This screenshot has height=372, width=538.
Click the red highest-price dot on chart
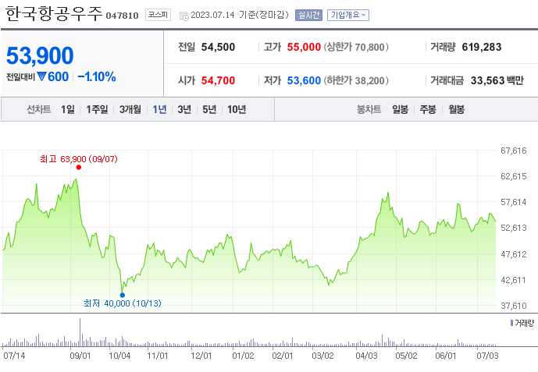[x=79, y=167]
